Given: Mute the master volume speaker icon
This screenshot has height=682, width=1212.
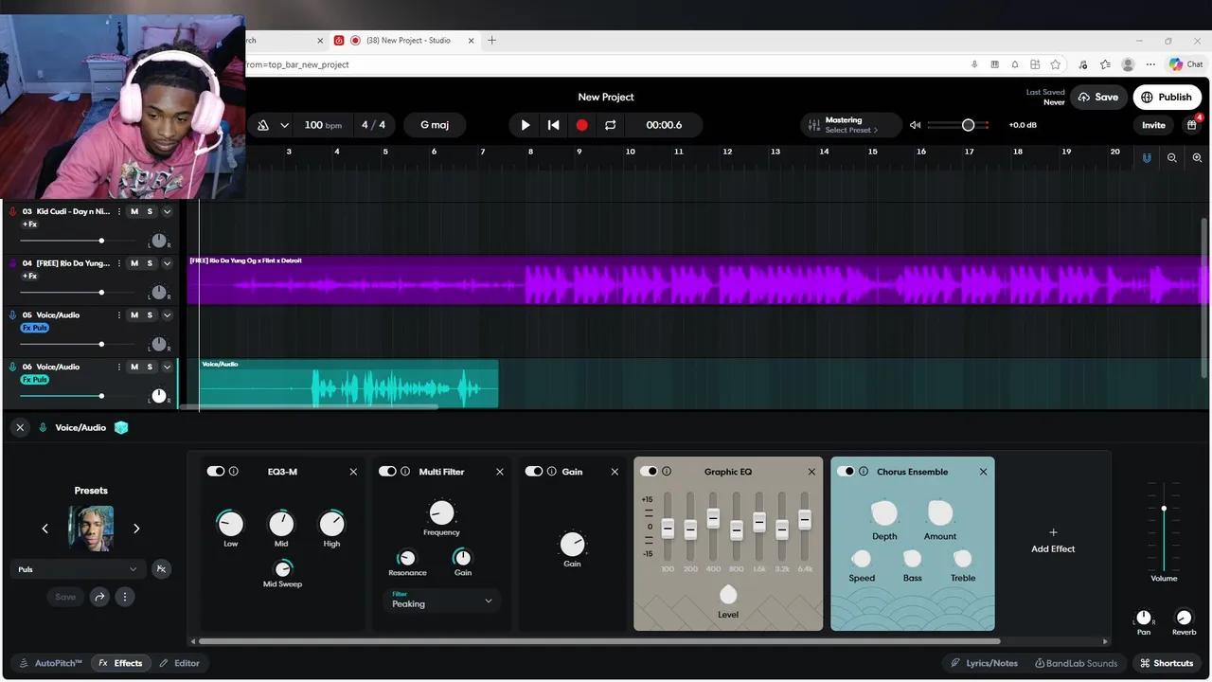Looking at the screenshot, I should 915,125.
